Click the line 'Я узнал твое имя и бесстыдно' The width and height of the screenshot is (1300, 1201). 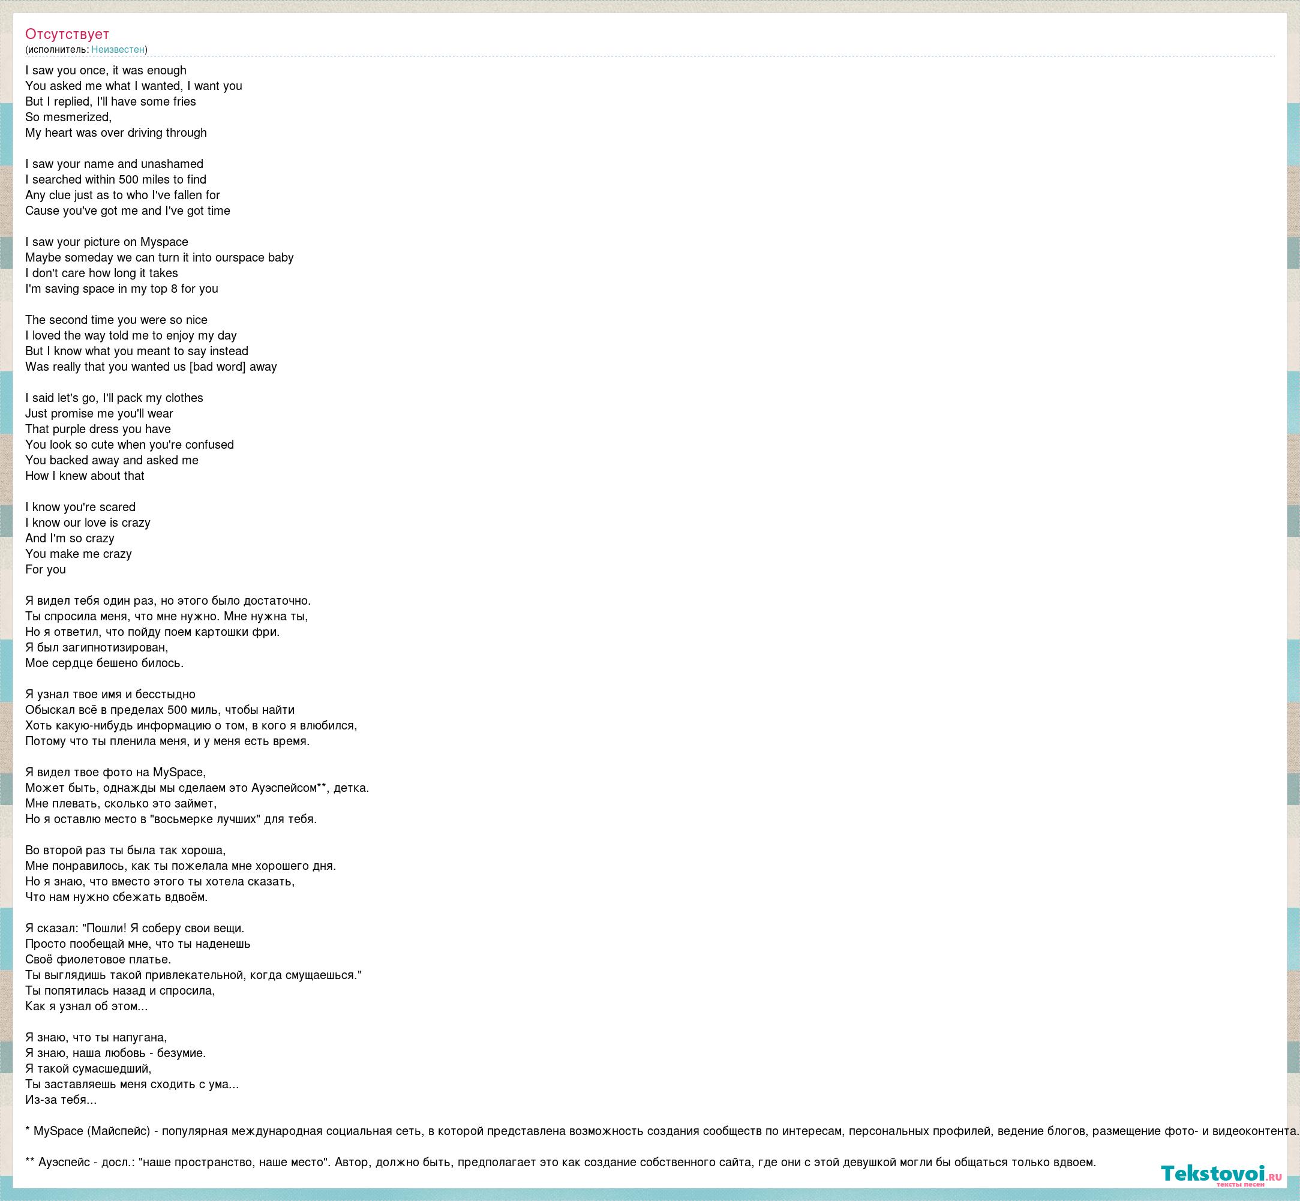110,694
